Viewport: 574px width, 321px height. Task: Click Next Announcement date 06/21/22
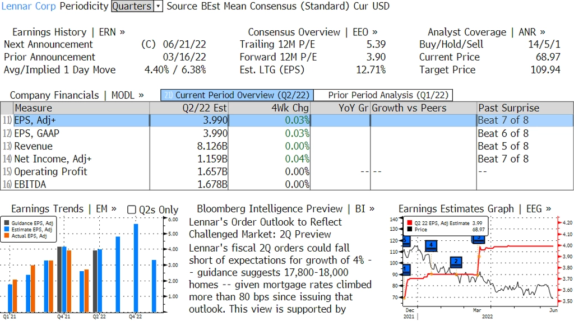184,44
